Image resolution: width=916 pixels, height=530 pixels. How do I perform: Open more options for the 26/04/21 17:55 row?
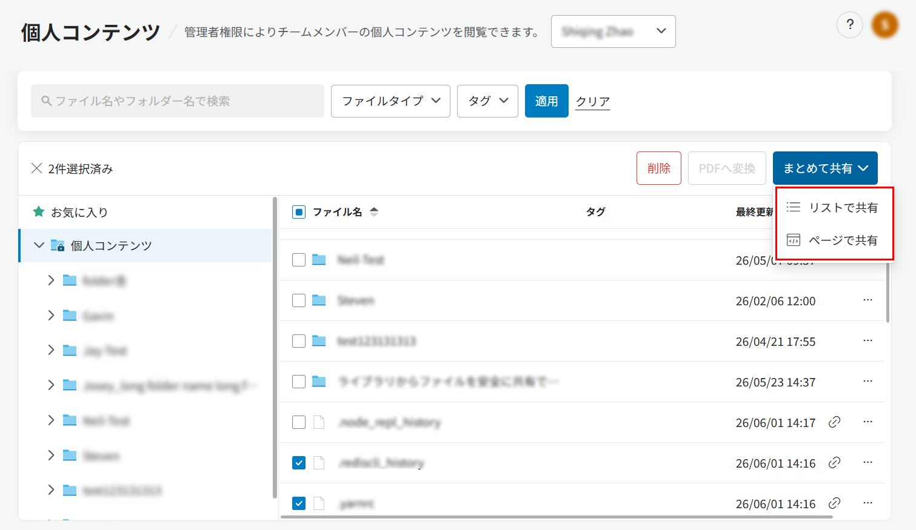point(868,341)
